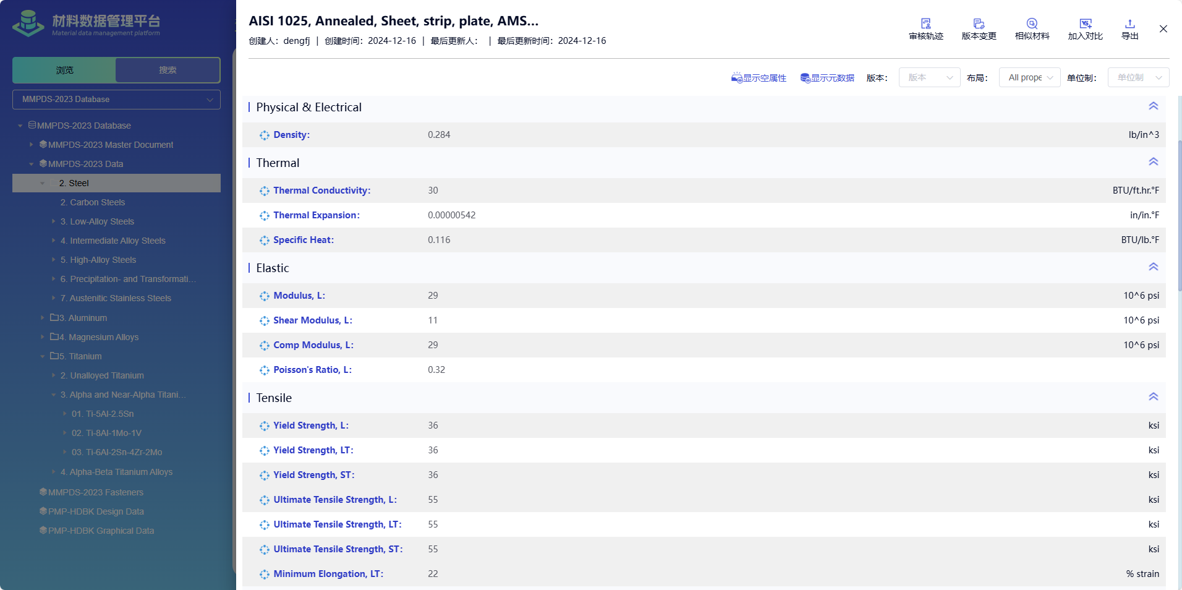Click the Thermal Conductivity property icon

pyautogui.click(x=265, y=191)
